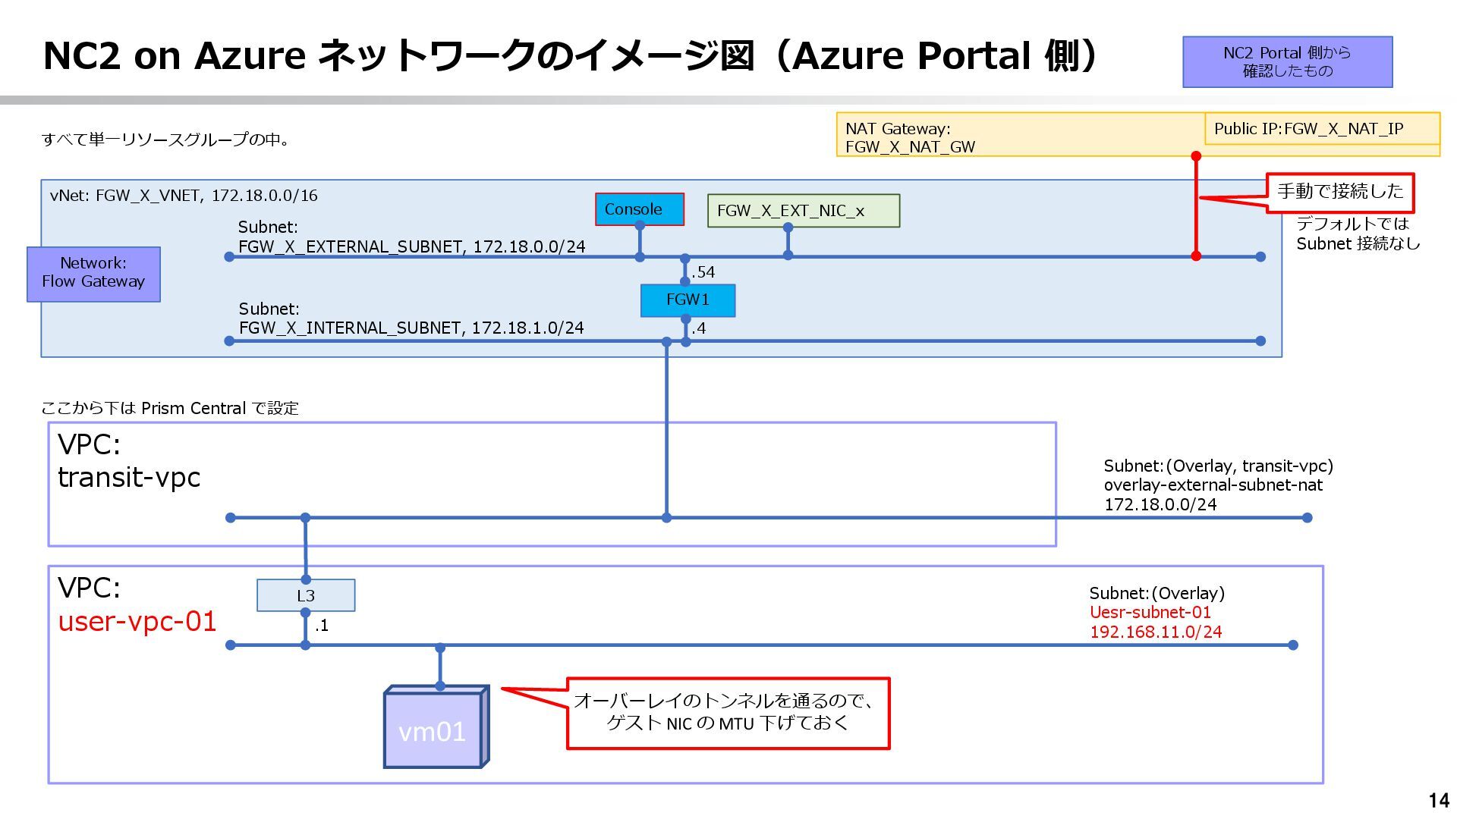Click the MTU note callout box
This screenshot has height=819, width=1457.
[x=728, y=713]
